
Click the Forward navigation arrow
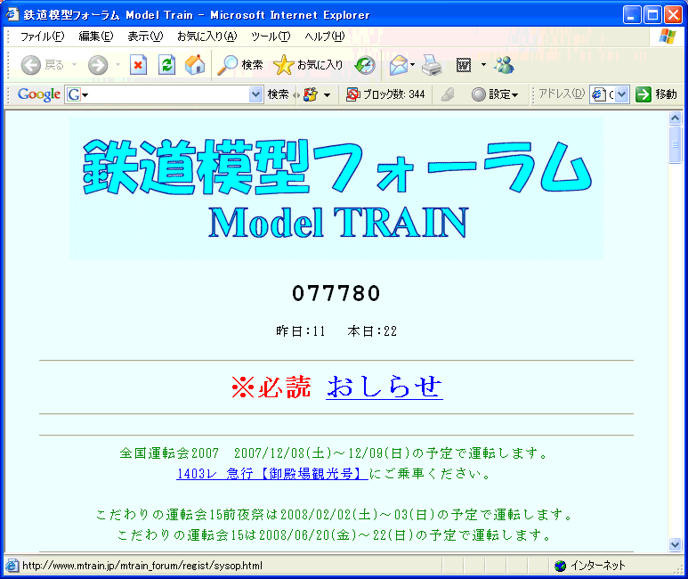point(97,65)
